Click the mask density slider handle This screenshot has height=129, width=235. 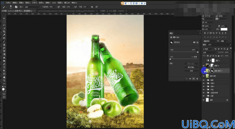198,52
